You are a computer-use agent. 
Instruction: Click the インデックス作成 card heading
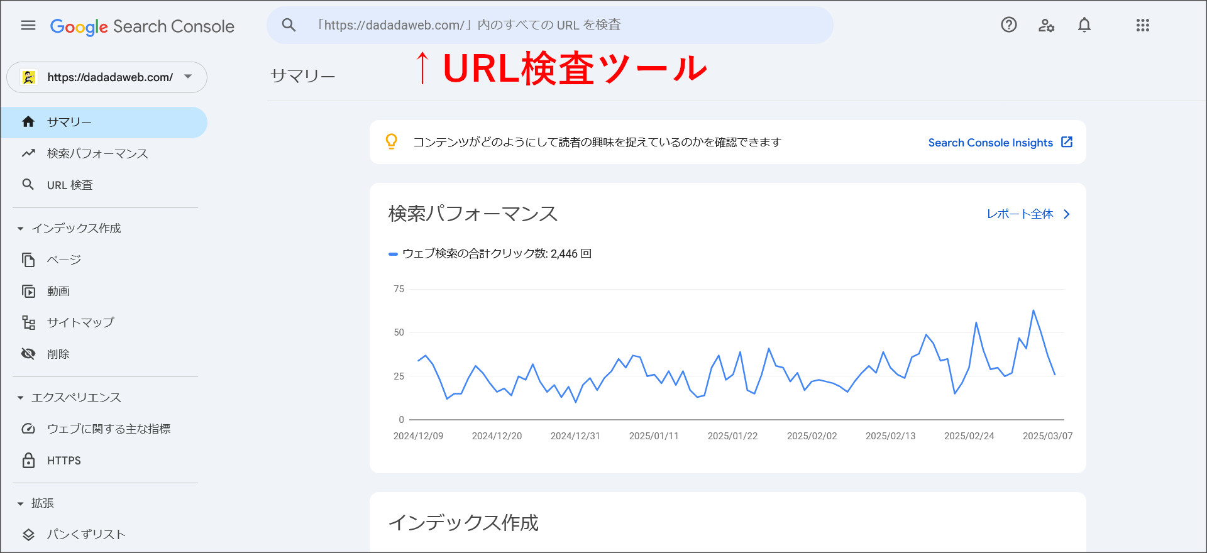(463, 523)
